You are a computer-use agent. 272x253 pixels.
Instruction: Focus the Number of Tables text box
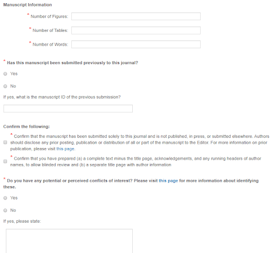(136, 30)
